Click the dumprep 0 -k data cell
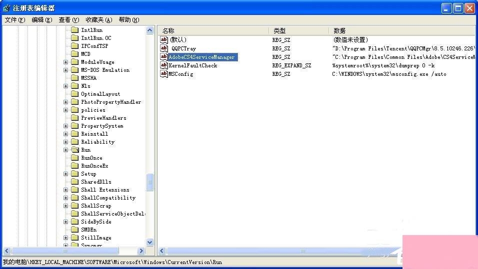The width and height of the screenshot is (478, 269). pyautogui.click(x=383, y=65)
